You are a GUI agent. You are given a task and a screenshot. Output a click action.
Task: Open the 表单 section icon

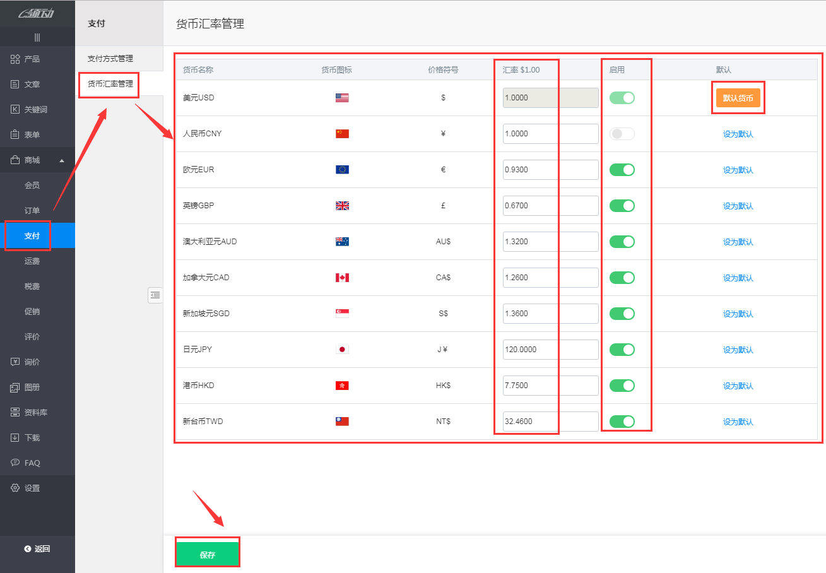tap(14, 134)
